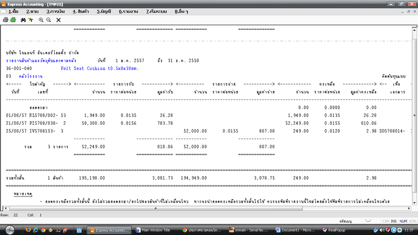Switch to Main Window Title taskbar button
This screenshot has height=235, width=418.
(x=153, y=230)
